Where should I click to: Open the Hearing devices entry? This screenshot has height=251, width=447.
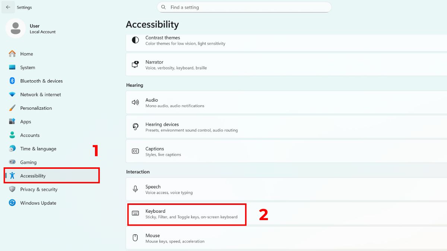[135, 126]
